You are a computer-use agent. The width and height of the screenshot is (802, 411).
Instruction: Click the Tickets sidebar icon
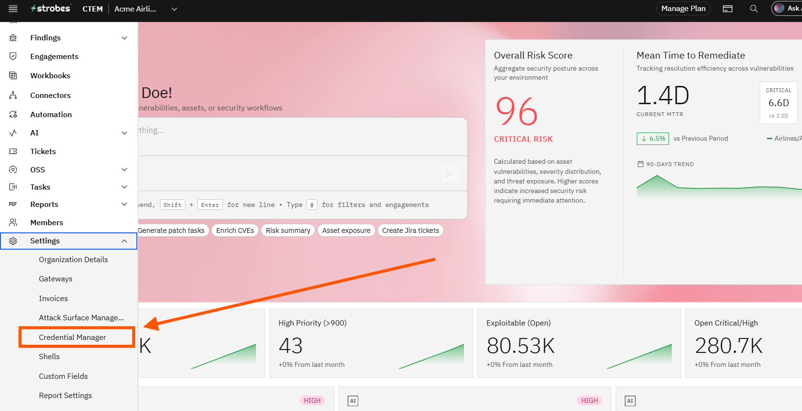pos(13,151)
